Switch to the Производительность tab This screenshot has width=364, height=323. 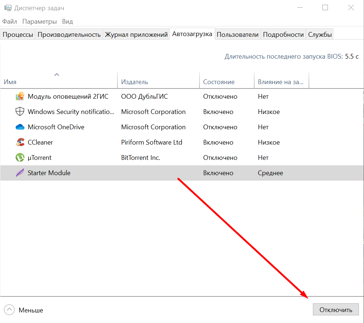click(69, 35)
